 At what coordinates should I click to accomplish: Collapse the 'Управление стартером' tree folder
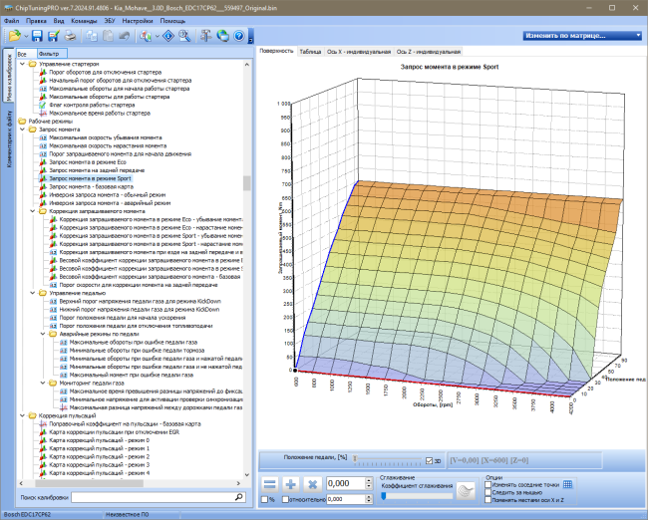[x=22, y=64]
